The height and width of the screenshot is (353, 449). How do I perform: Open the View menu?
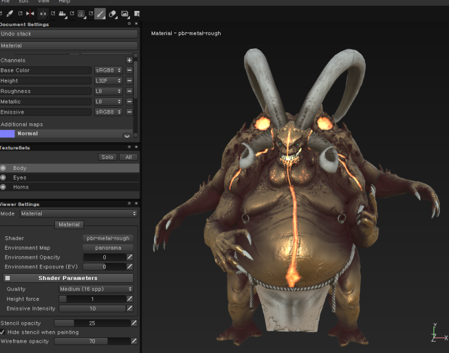(x=44, y=1)
